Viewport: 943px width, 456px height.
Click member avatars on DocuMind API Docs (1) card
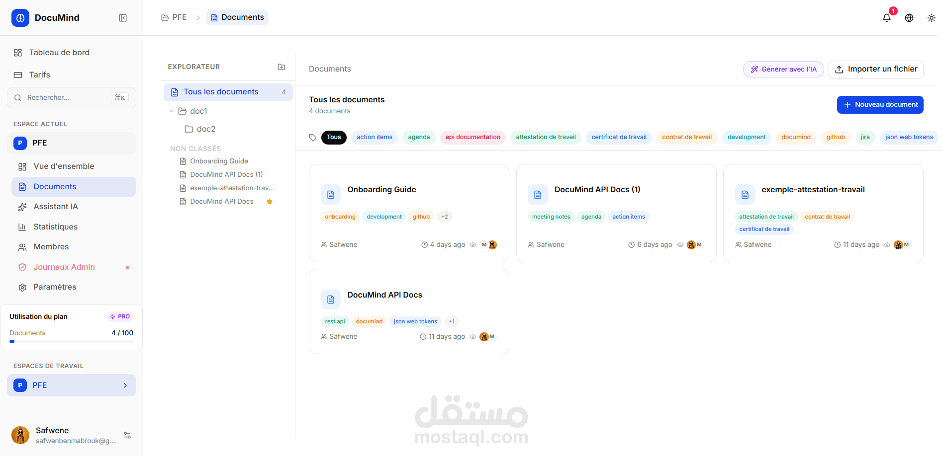click(695, 245)
